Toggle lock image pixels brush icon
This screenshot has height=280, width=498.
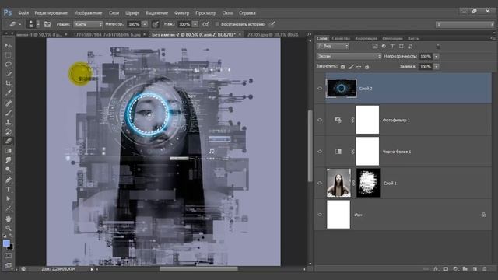351,67
